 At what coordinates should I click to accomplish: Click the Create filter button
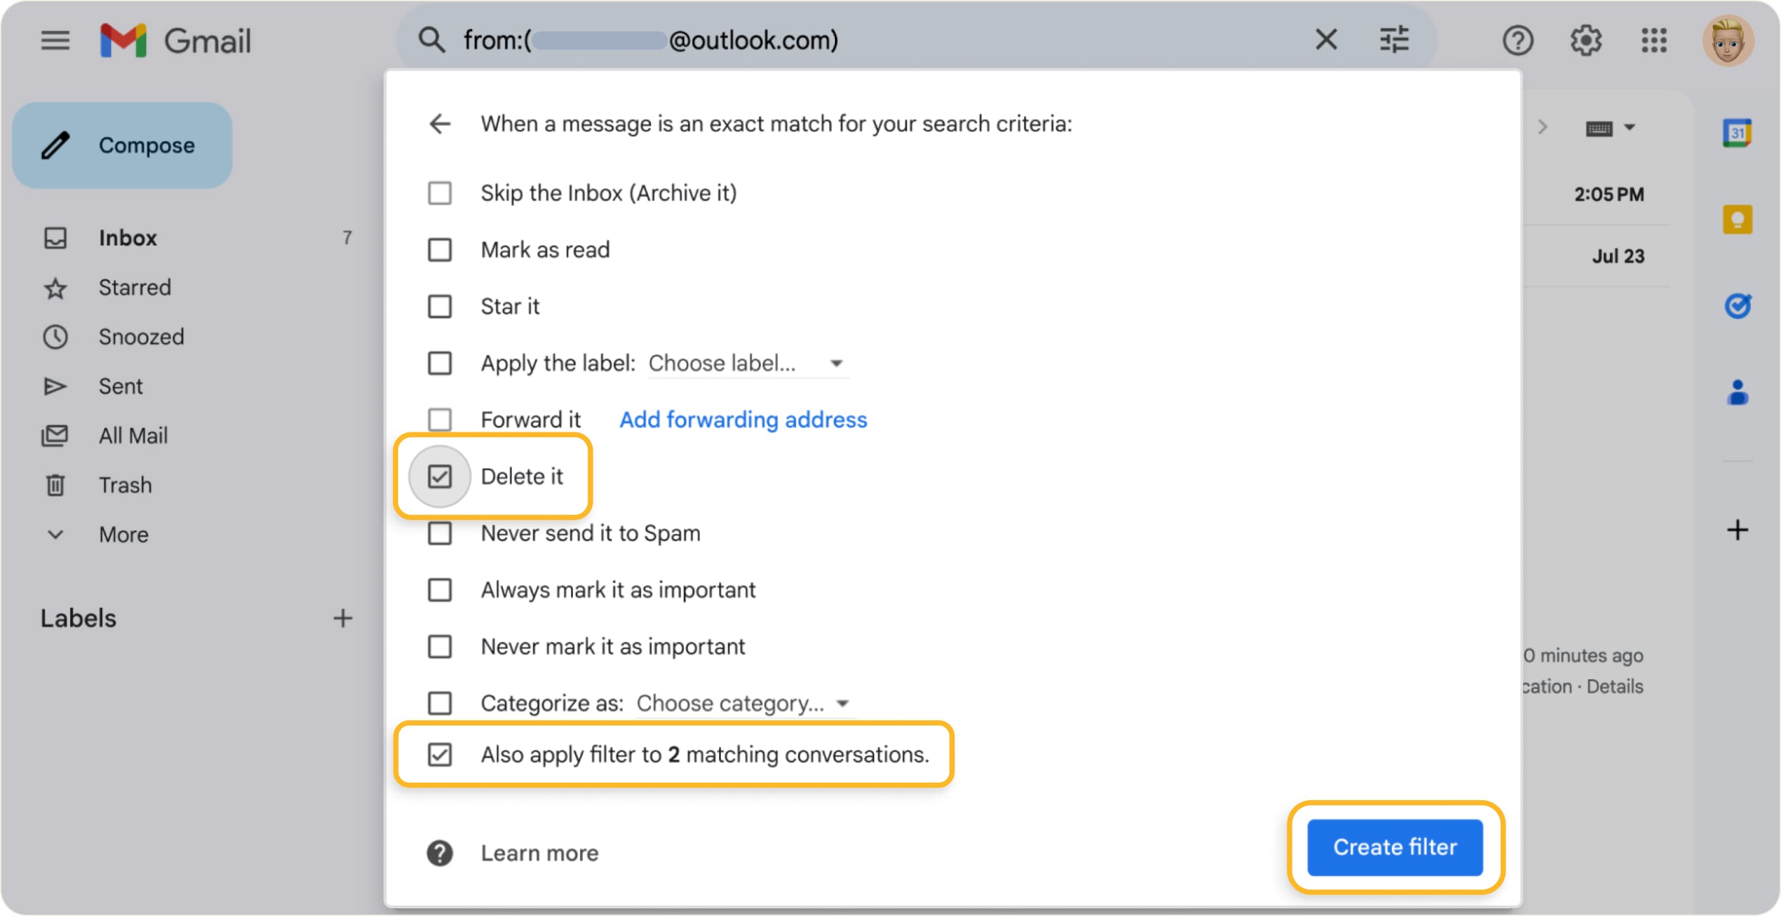1395,847
